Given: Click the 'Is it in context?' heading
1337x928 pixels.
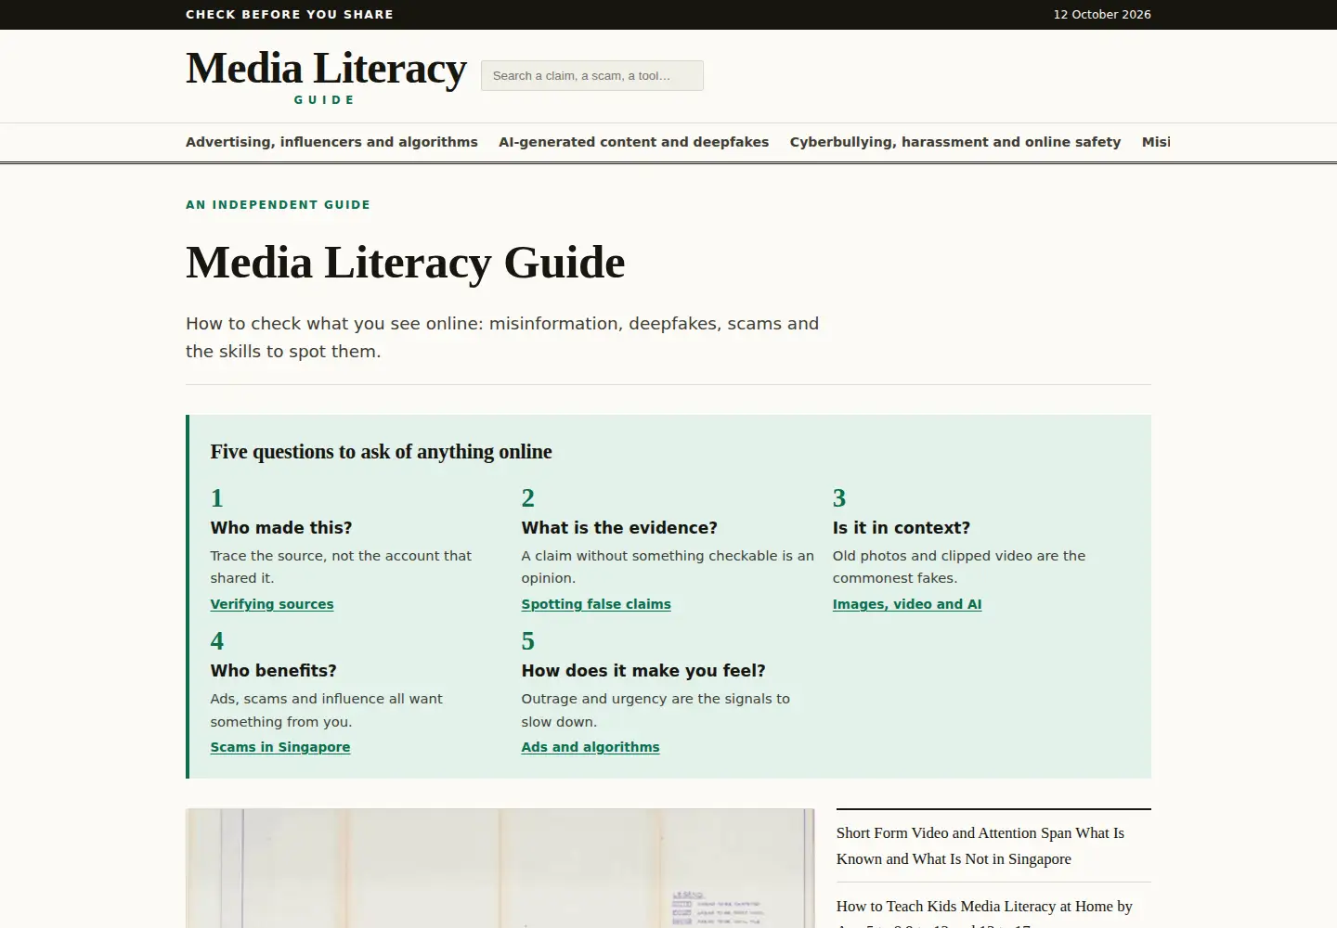Looking at the screenshot, I should pyautogui.click(x=902, y=528).
